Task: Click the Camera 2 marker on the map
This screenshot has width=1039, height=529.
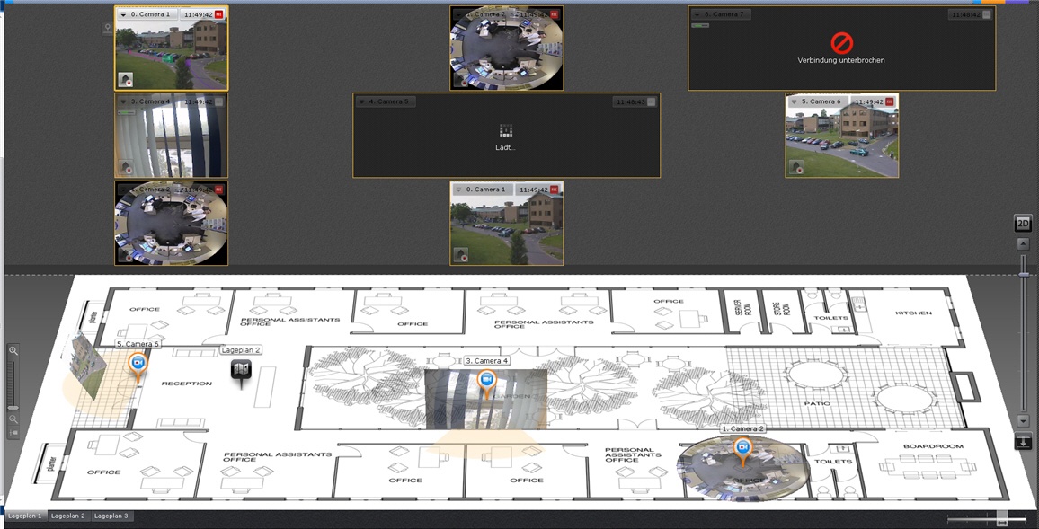Action: (x=742, y=450)
